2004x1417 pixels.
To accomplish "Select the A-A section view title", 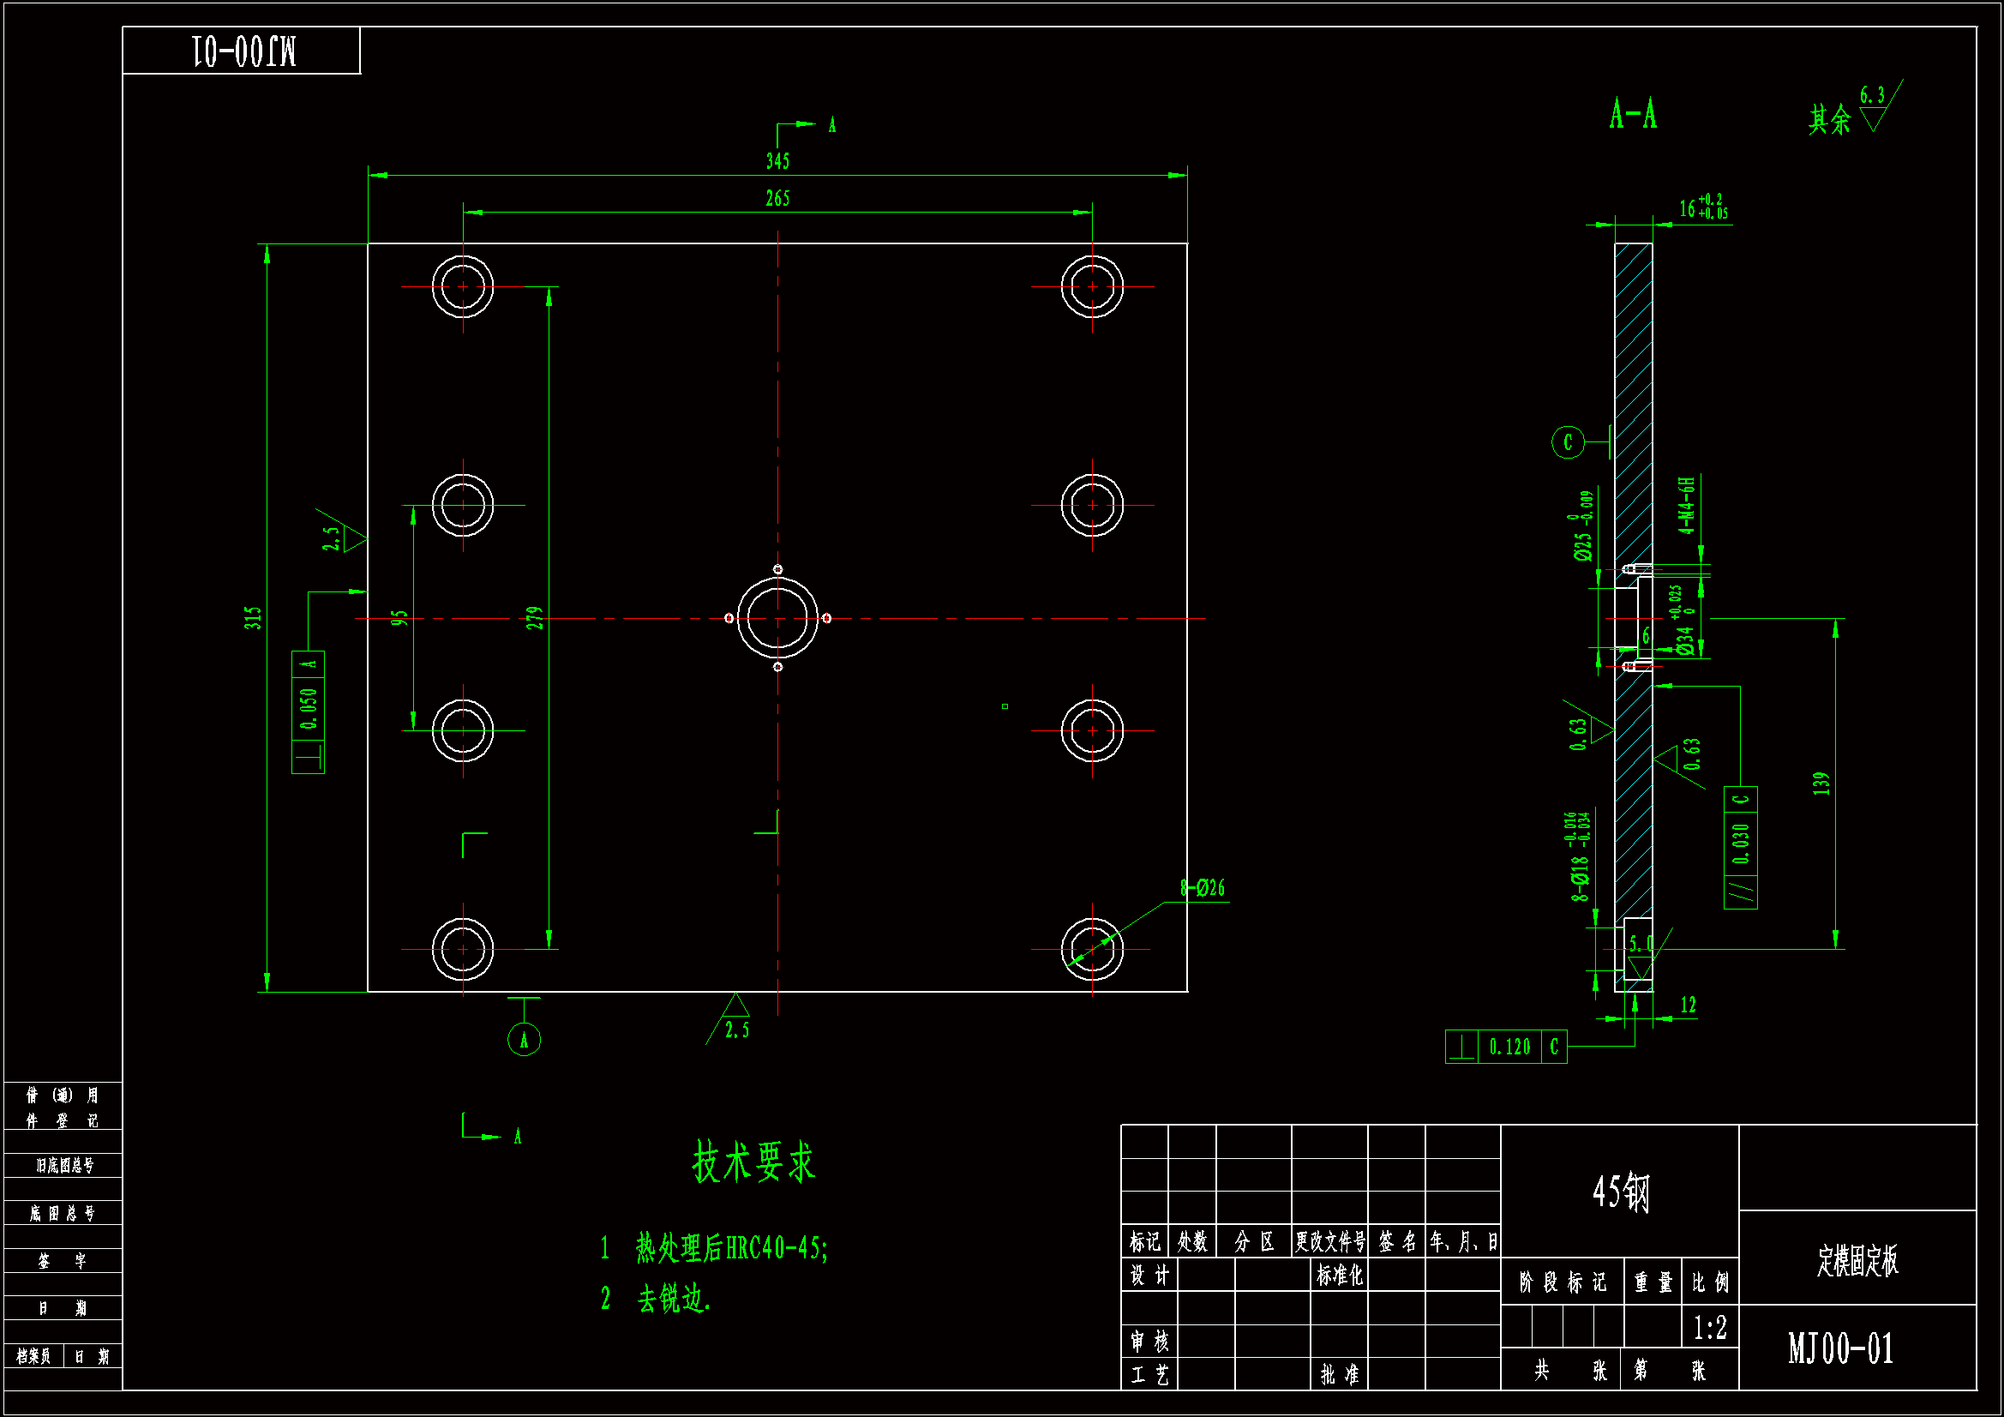I will (x=1632, y=114).
